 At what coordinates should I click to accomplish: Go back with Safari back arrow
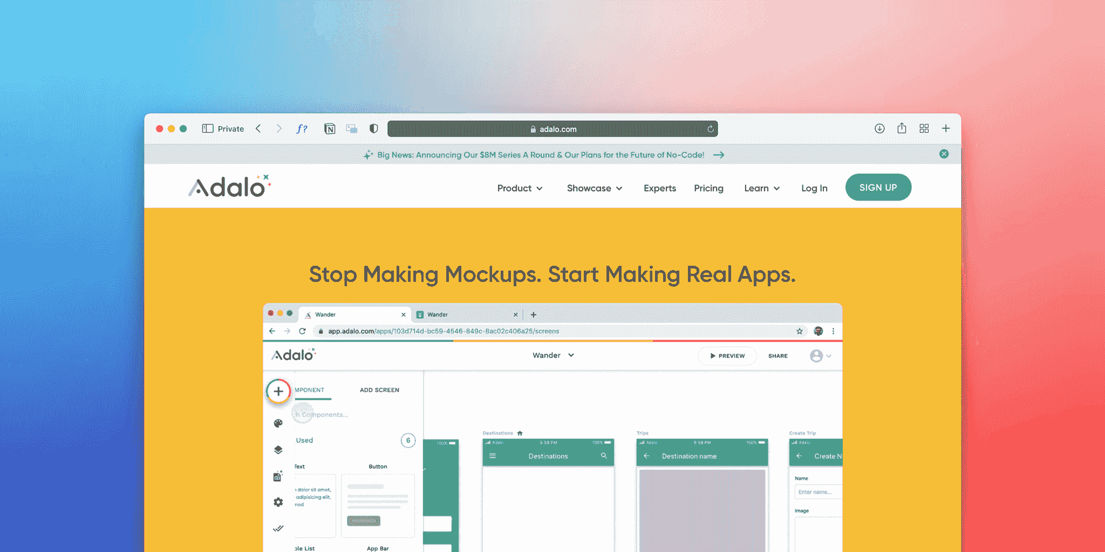[x=258, y=128]
